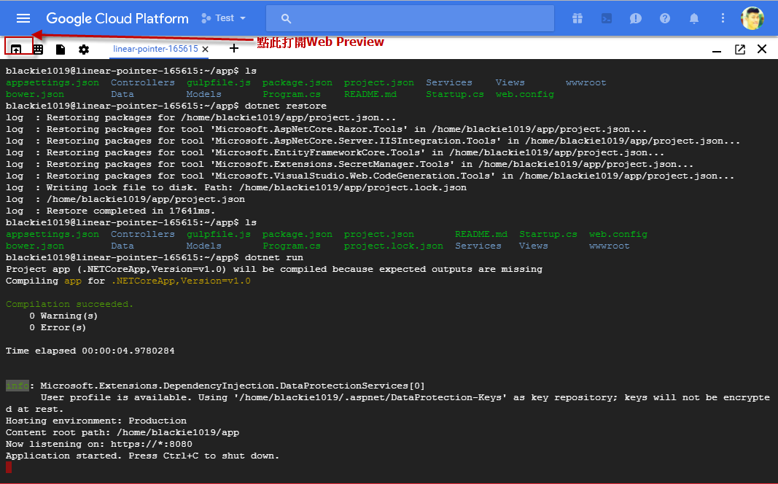Open Cloud Shell settings gear
This screenshot has width=778, height=484.
[x=84, y=49]
